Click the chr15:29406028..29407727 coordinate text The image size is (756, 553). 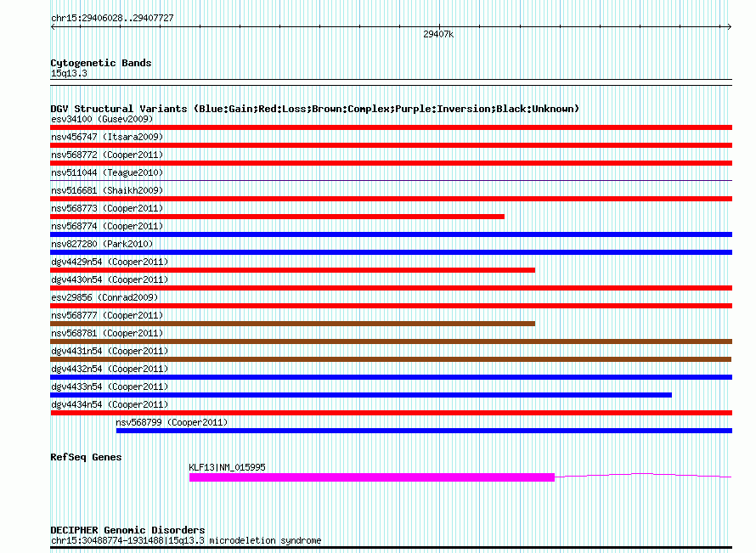[x=112, y=18]
